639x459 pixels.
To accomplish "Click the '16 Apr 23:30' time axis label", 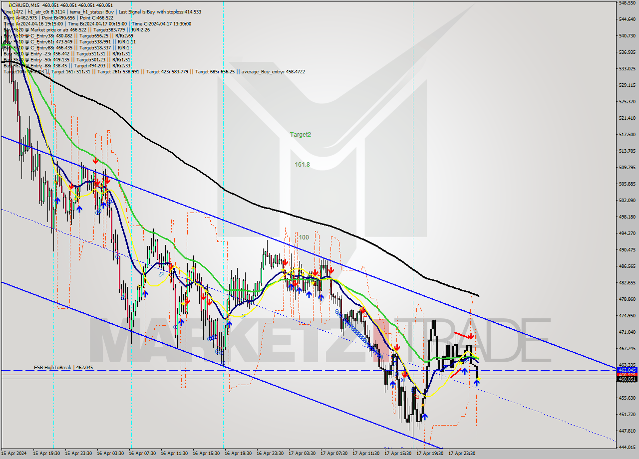I will pyautogui.click(x=271, y=454).
